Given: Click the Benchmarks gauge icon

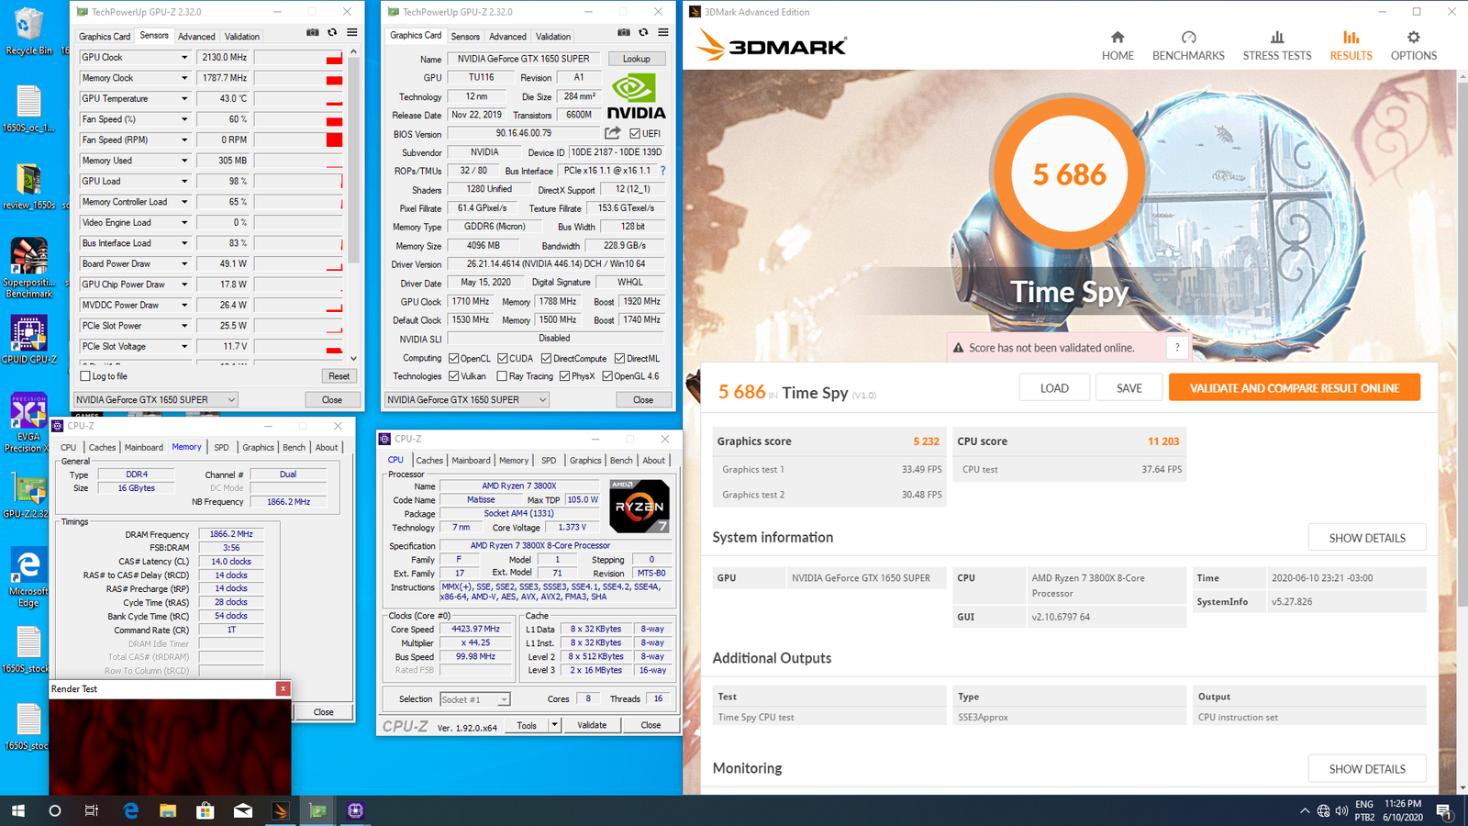Looking at the screenshot, I should 1188,38.
